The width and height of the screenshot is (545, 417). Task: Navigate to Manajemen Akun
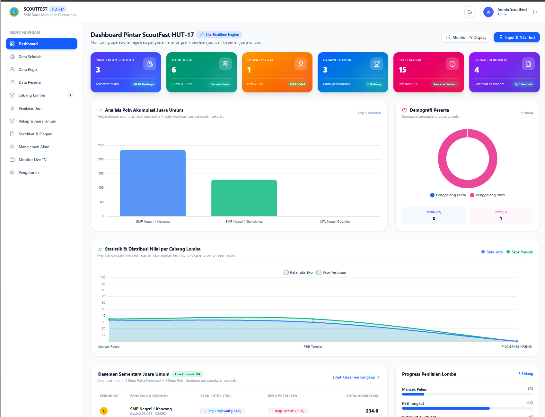click(41, 147)
